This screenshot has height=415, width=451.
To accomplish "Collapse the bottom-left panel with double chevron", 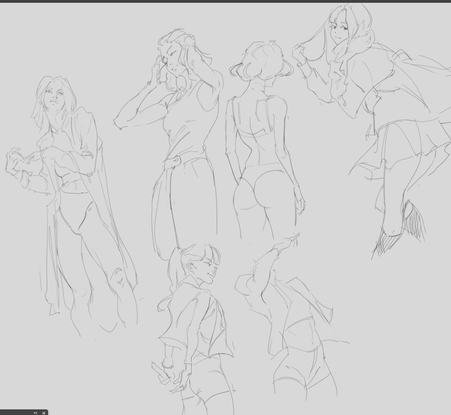I will click(x=36, y=413).
